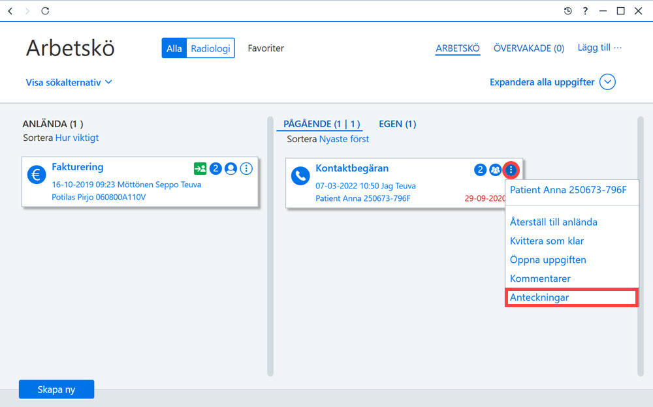The image size is (653, 407).
Task: Click Patient Anna 250673-796F in context menu
Action: [x=568, y=190]
